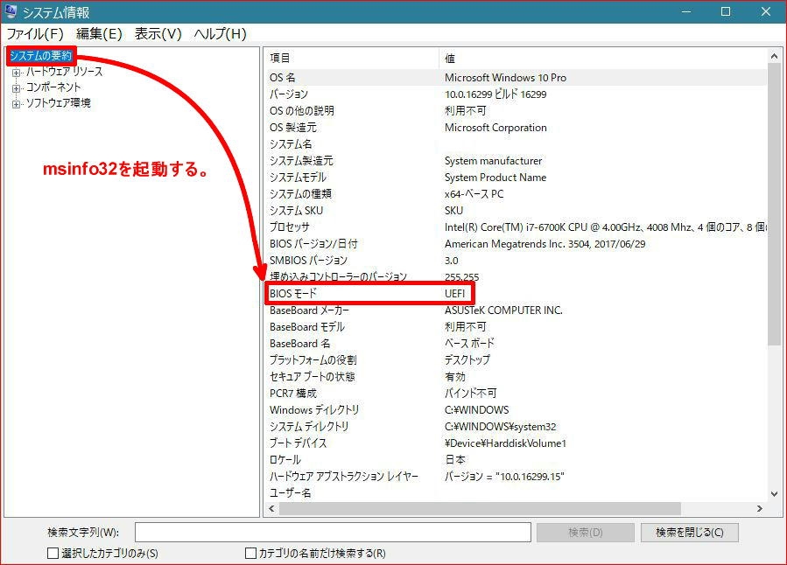The image size is (787, 565).
Task: Expand the コンポーネント tree node
Action: point(16,86)
